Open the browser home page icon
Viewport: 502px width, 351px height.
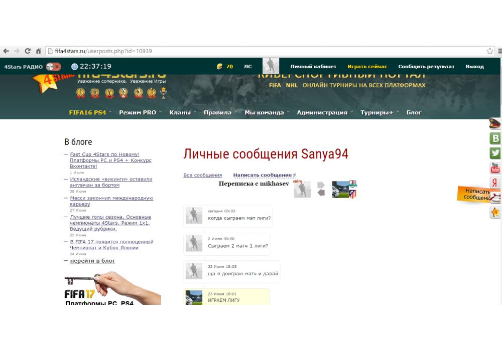click(39, 51)
